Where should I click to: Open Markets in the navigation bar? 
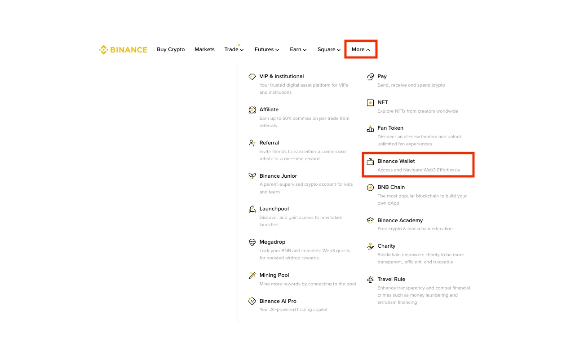pos(204,49)
